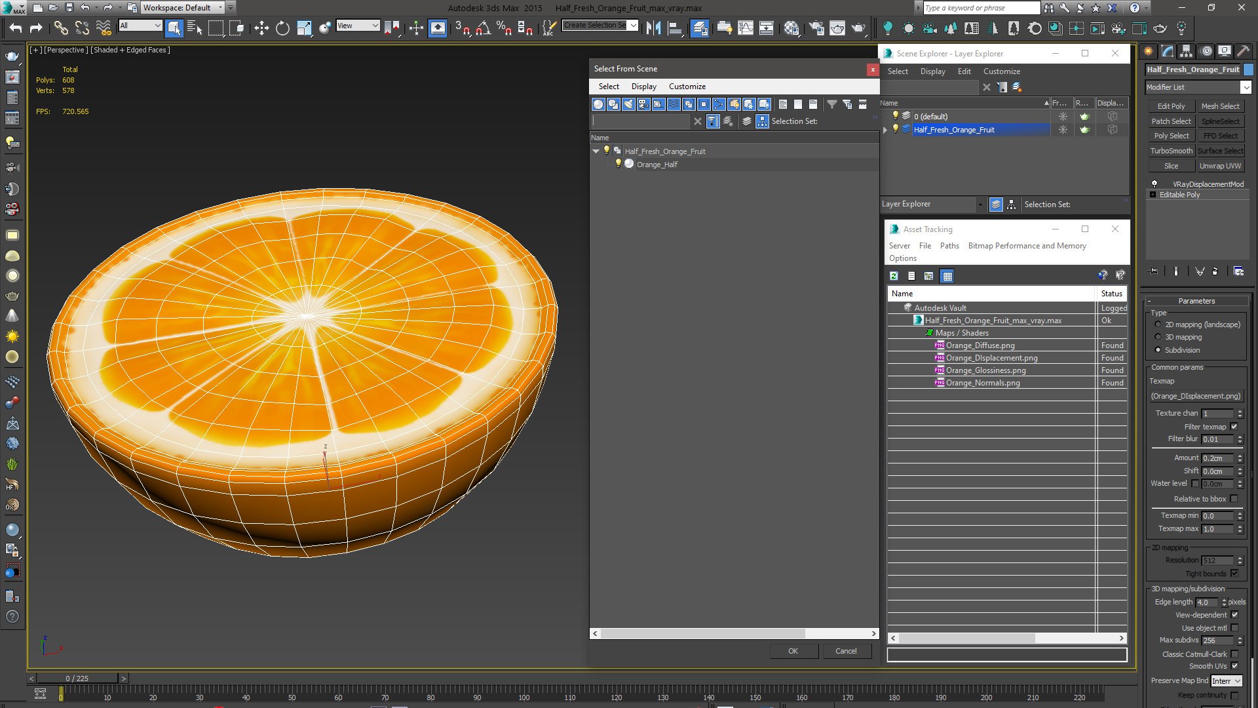Image resolution: width=1258 pixels, height=708 pixels.
Task: Toggle the Angle Snap tool
Action: pyautogui.click(x=484, y=28)
